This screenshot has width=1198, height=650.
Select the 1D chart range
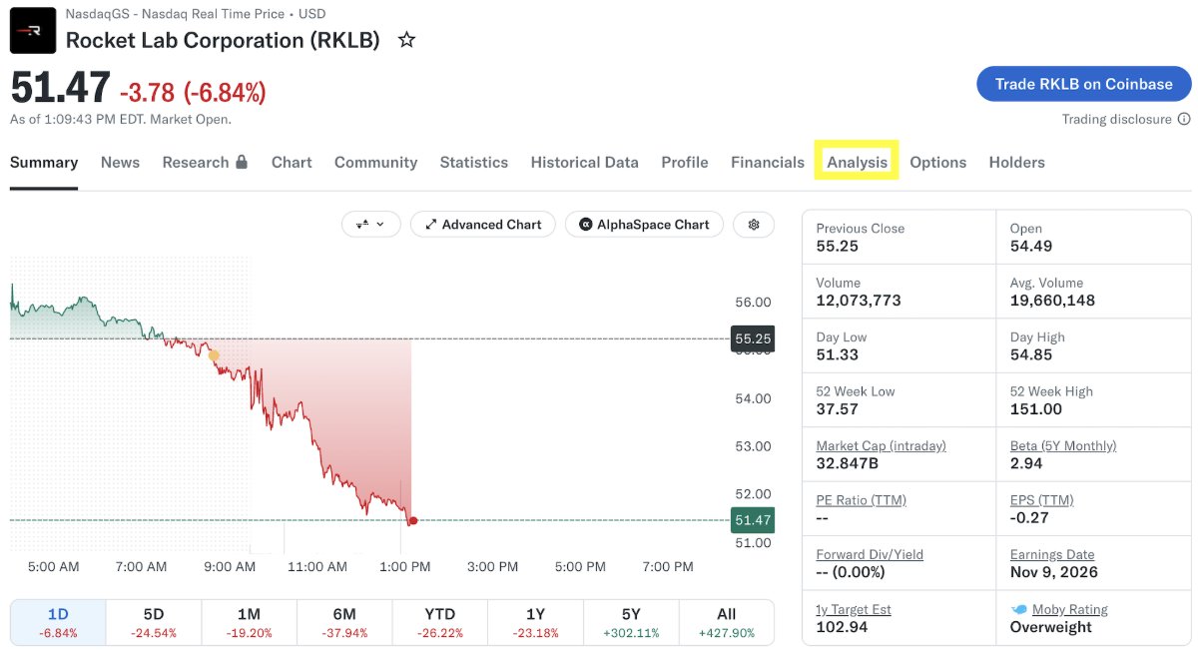tap(58, 622)
